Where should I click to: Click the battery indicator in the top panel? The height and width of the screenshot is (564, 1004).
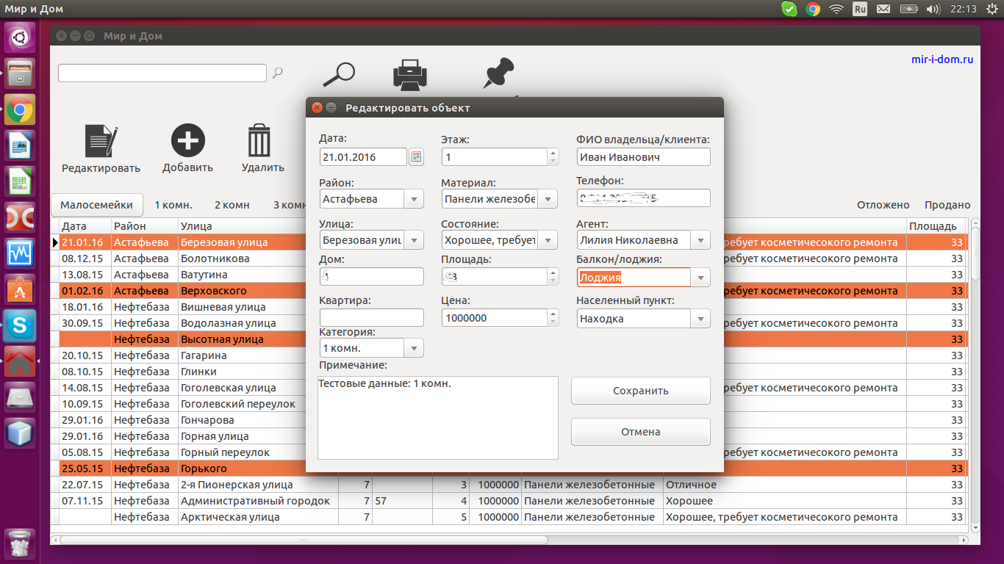click(909, 9)
